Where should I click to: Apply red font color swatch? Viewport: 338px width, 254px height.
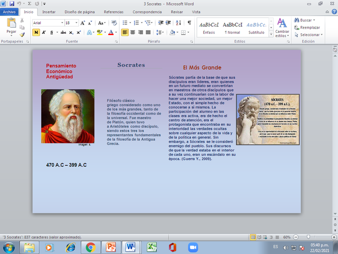111,33
